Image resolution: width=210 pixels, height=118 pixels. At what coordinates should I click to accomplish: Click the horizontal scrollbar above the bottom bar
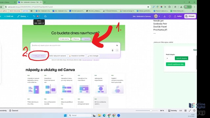point(31,108)
